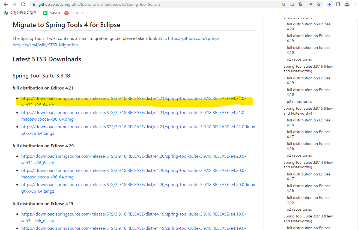The width and height of the screenshot is (358, 230).
Task: Open Eclipse 4.18 link under Suite 3.9.15
Action: pos(308,123)
